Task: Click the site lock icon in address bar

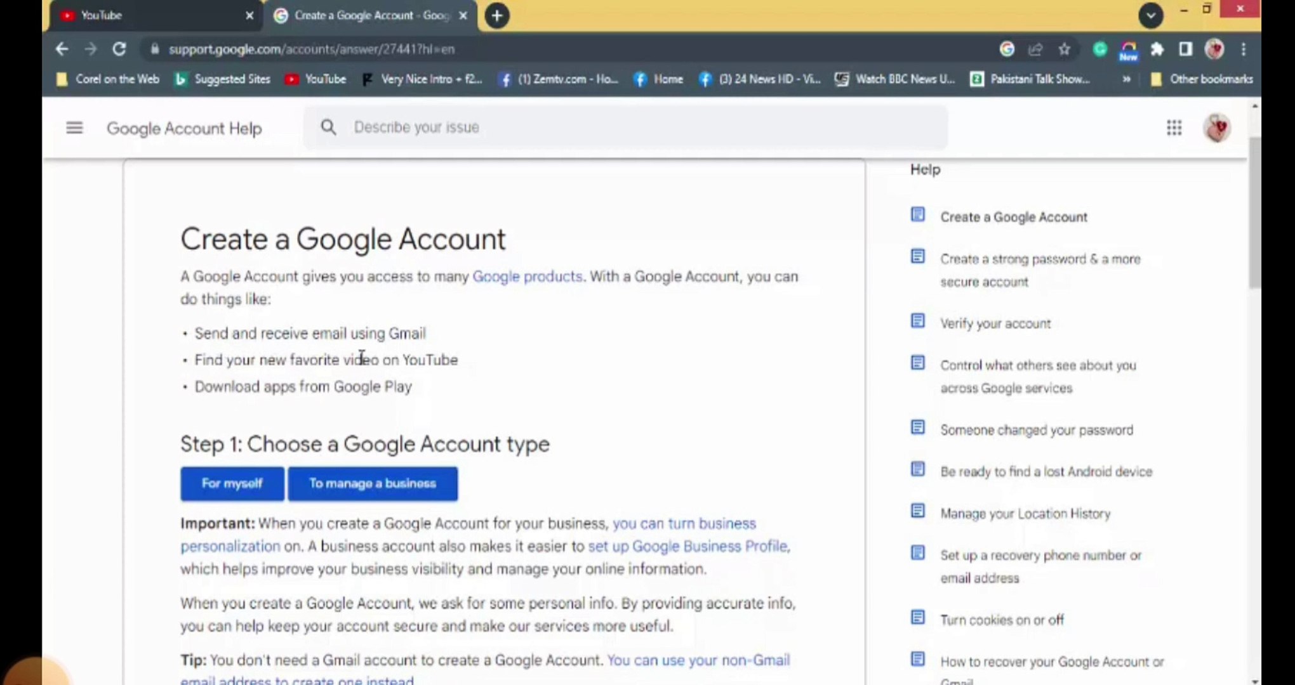Action: (x=154, y=49)
